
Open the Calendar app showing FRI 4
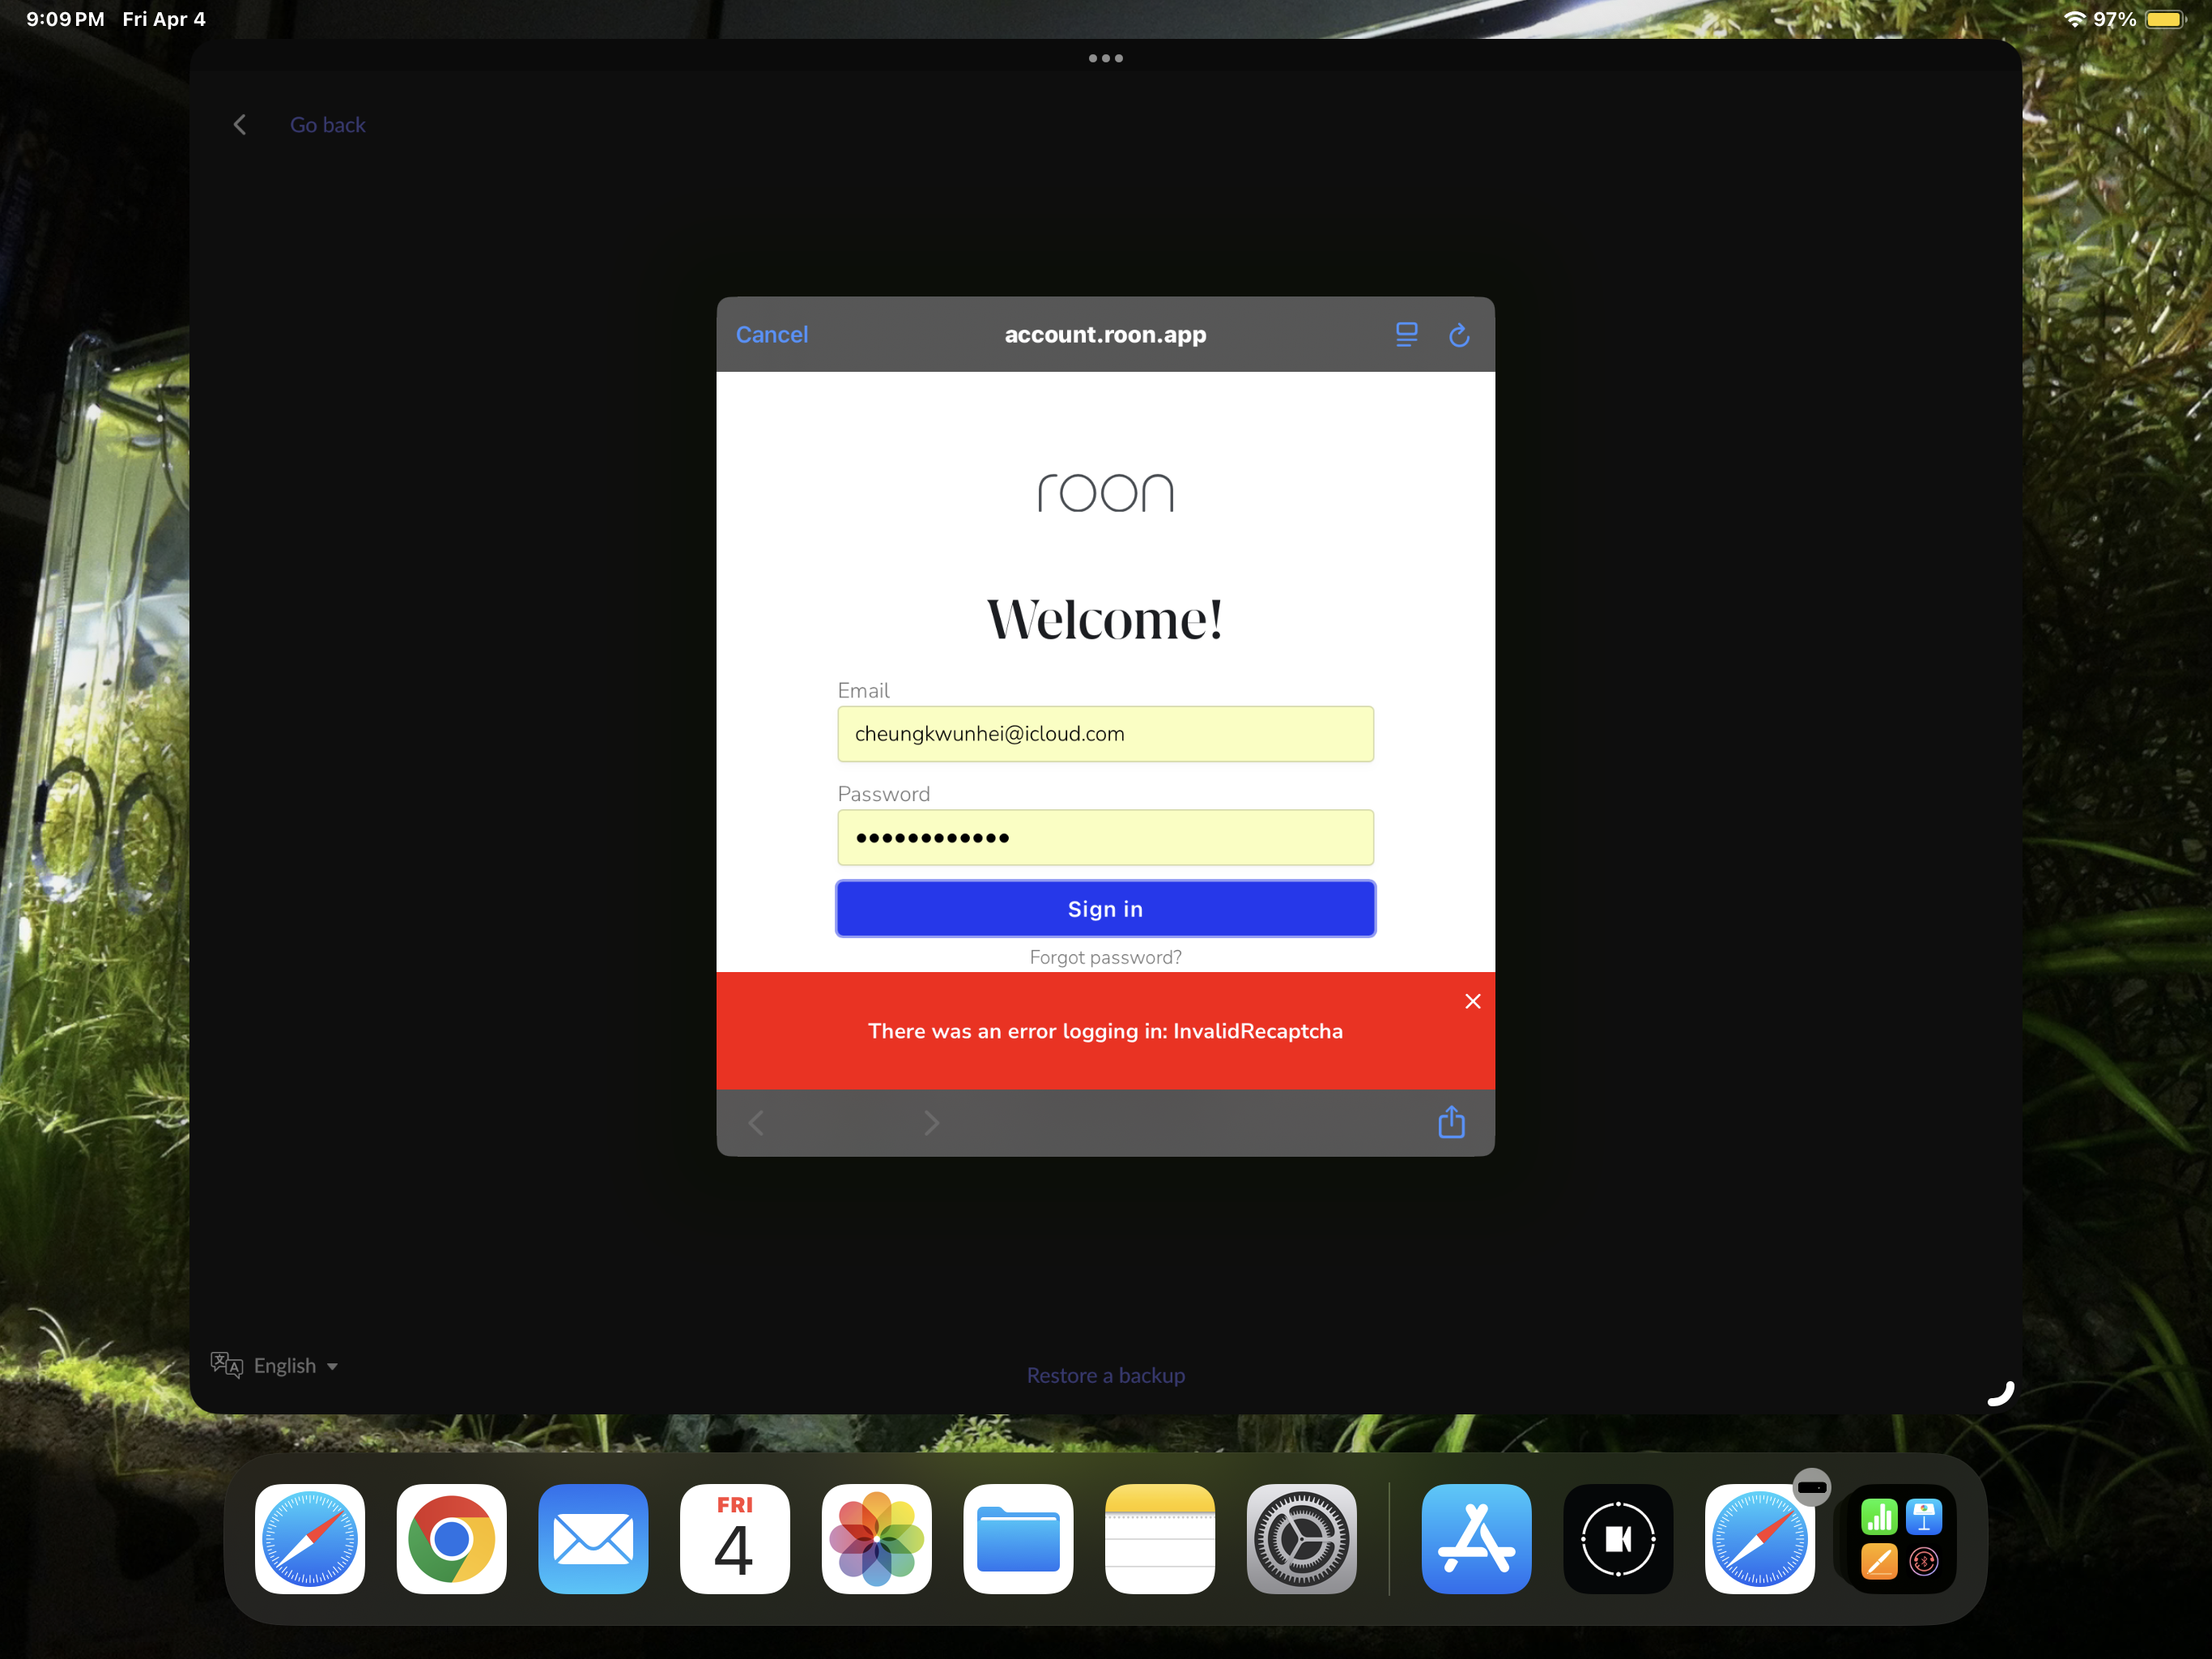tap(735, 1539)
